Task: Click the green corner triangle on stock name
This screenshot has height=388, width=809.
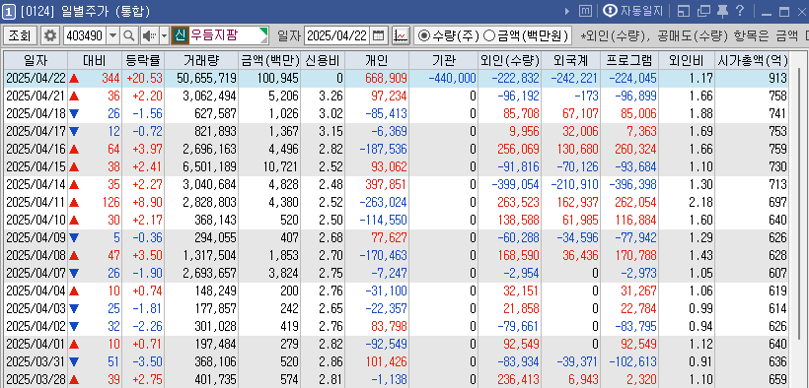Action: tap(263, 32)
